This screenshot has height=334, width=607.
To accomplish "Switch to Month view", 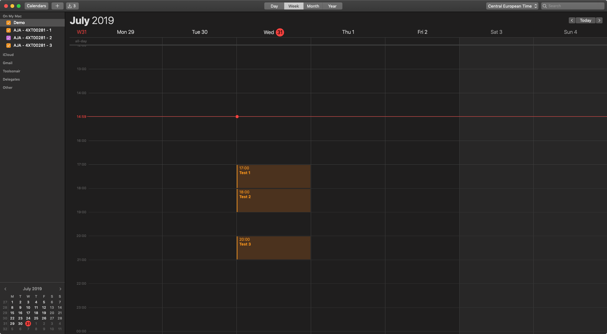I will pyautogui.click(x=313, y=6).
